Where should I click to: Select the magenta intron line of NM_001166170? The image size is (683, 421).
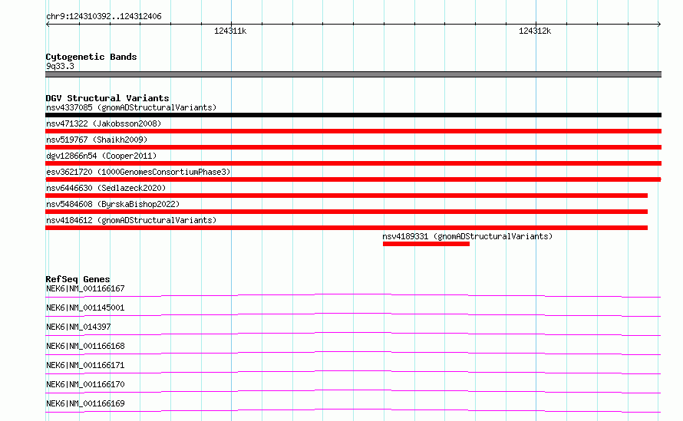(x=353, y=391)
